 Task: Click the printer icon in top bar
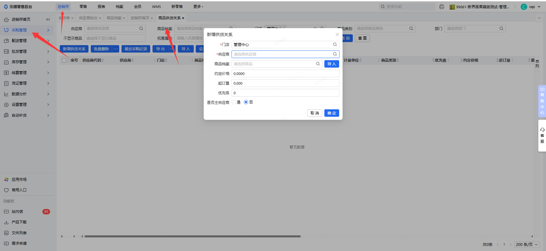click(x=442, y=7)
